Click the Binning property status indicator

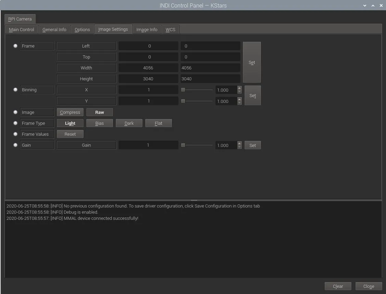coord(15,90)
